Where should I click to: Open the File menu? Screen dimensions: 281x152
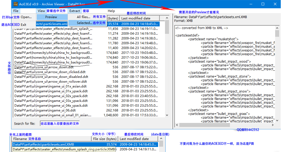pos(16,11)
